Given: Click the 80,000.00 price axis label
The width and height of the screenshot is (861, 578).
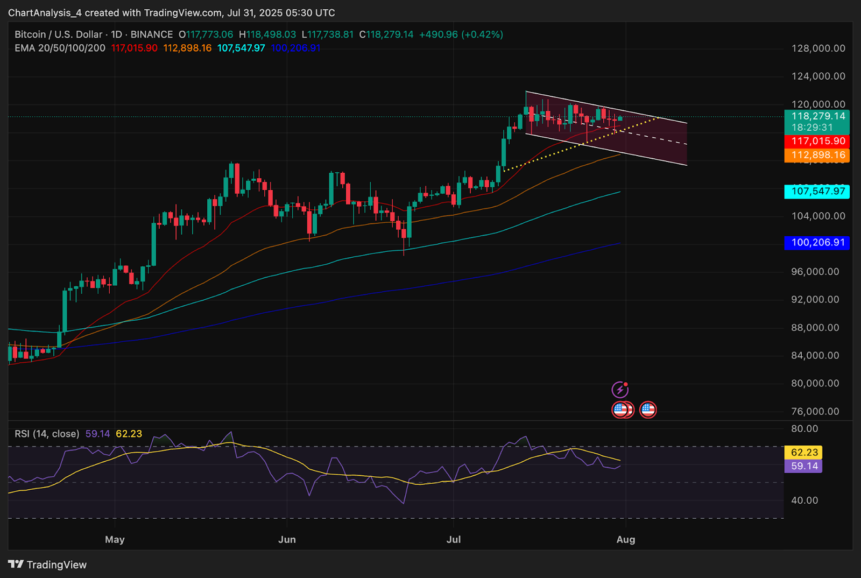Looking at the screenshot, I should (815, 384).
